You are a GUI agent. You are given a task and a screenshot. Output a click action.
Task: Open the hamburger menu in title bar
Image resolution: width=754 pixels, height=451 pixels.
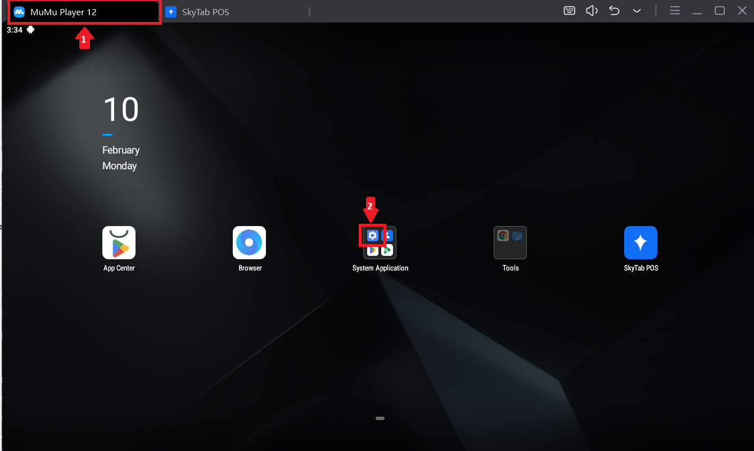click(675, 11)
